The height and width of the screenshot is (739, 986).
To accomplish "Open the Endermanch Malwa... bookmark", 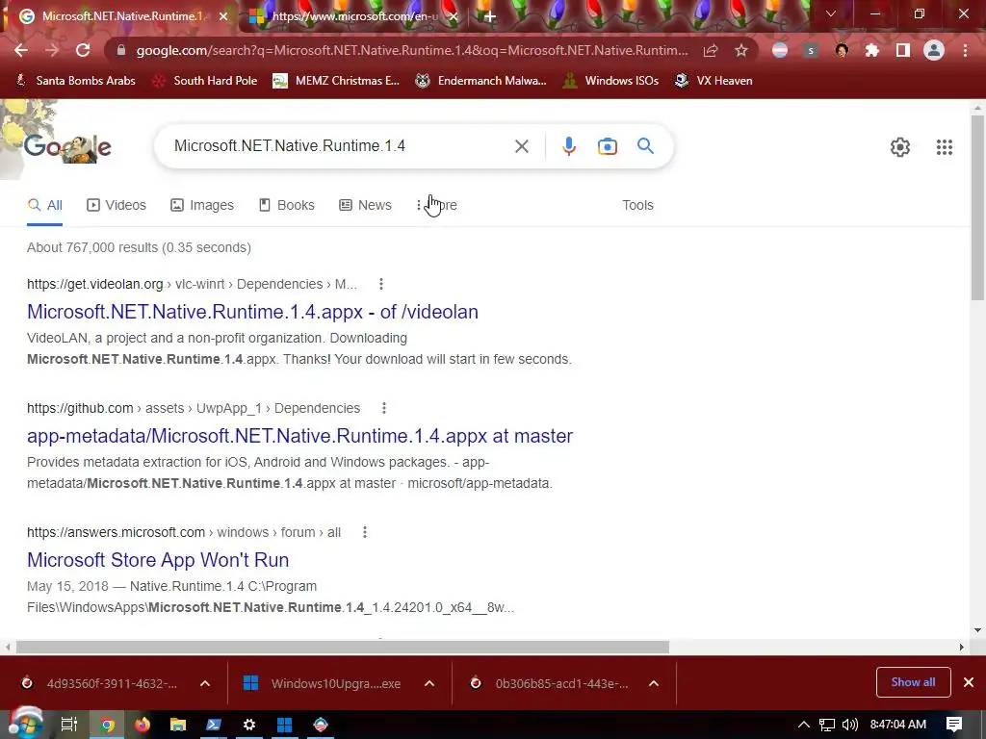I will click(x=481, y=81).
